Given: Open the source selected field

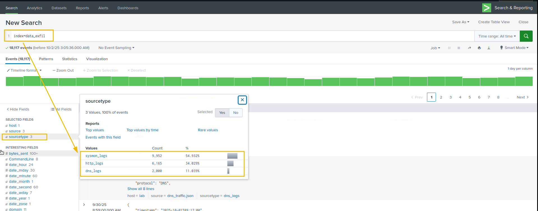Looking at the screenshot, I should click(x=15, y=131).
